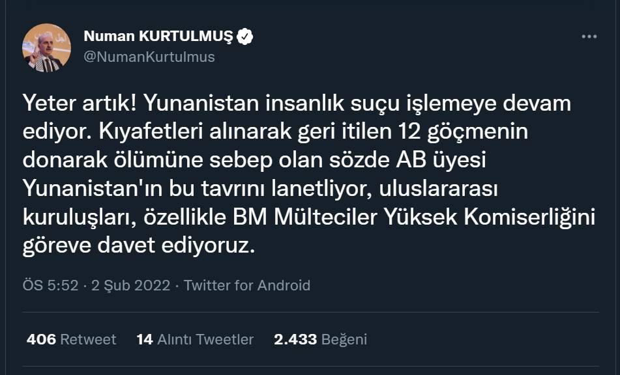620x375 pixels.
Task: Click the 2 Şub 2022 date
Action: tap(131, 285)
